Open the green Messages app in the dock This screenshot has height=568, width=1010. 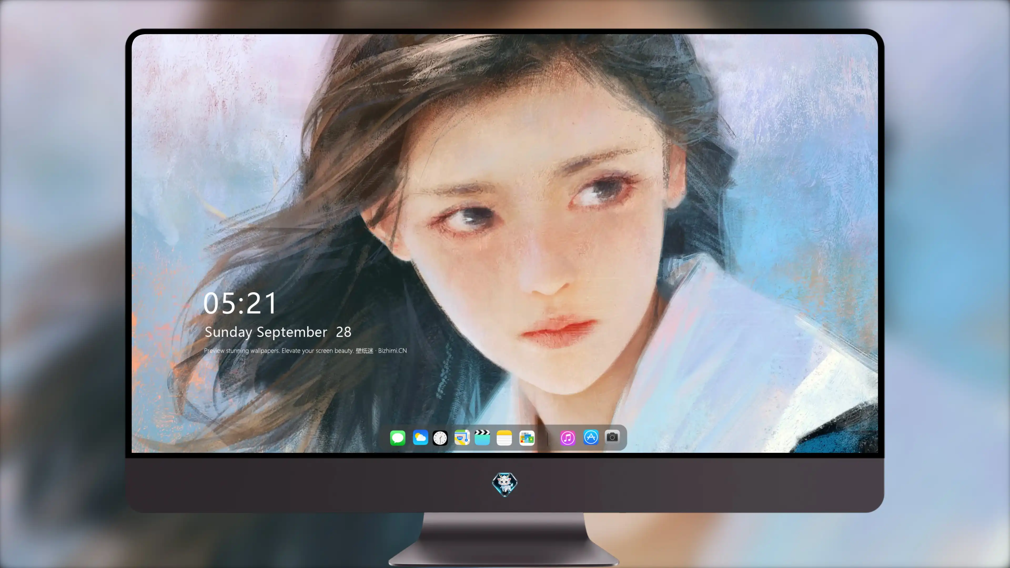tap(398, 438)
